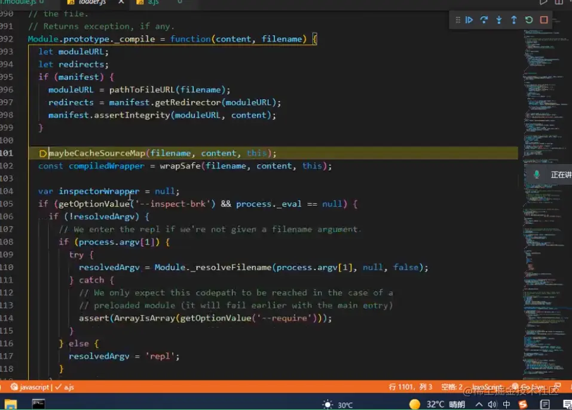The height and width of the screenshot is (410, 572).
Task: Click 'Module.prototype._compile' function definition
Action: [x=91, y=39]
